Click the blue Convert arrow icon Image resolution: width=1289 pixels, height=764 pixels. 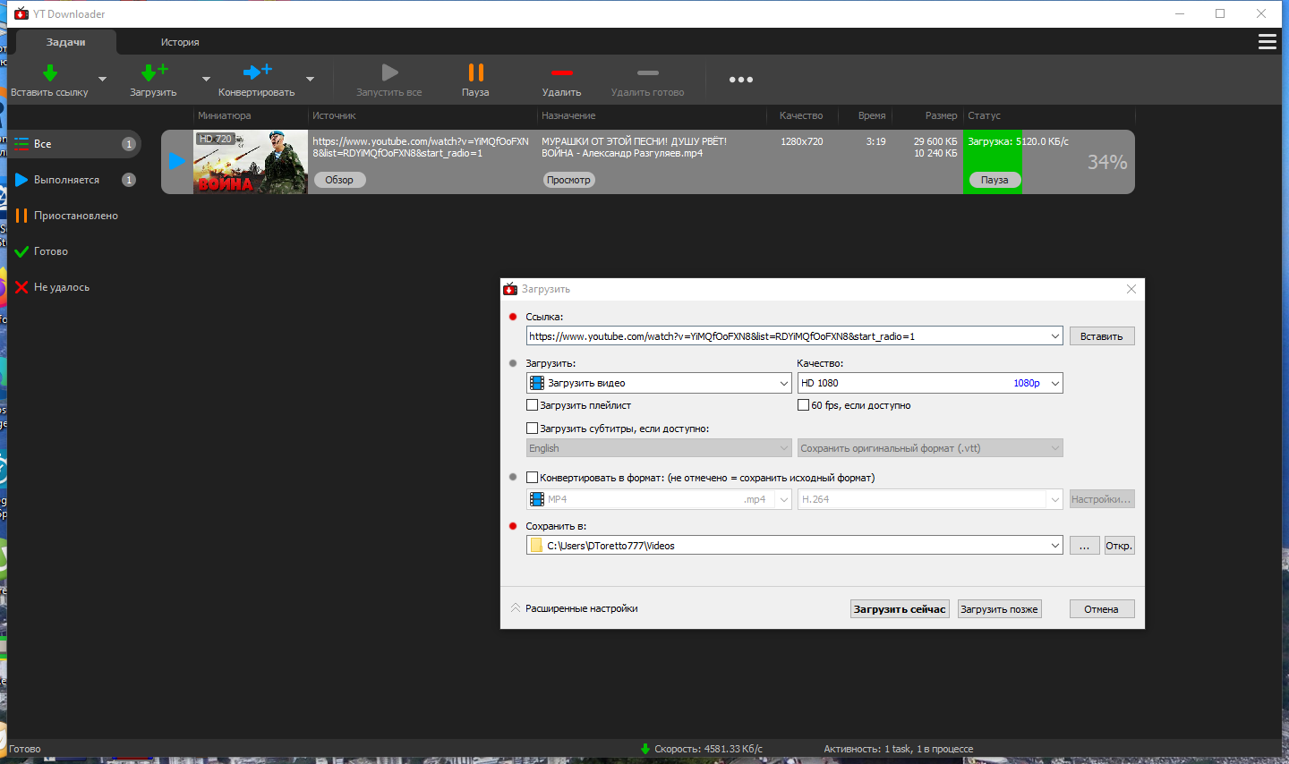[257, 72]
